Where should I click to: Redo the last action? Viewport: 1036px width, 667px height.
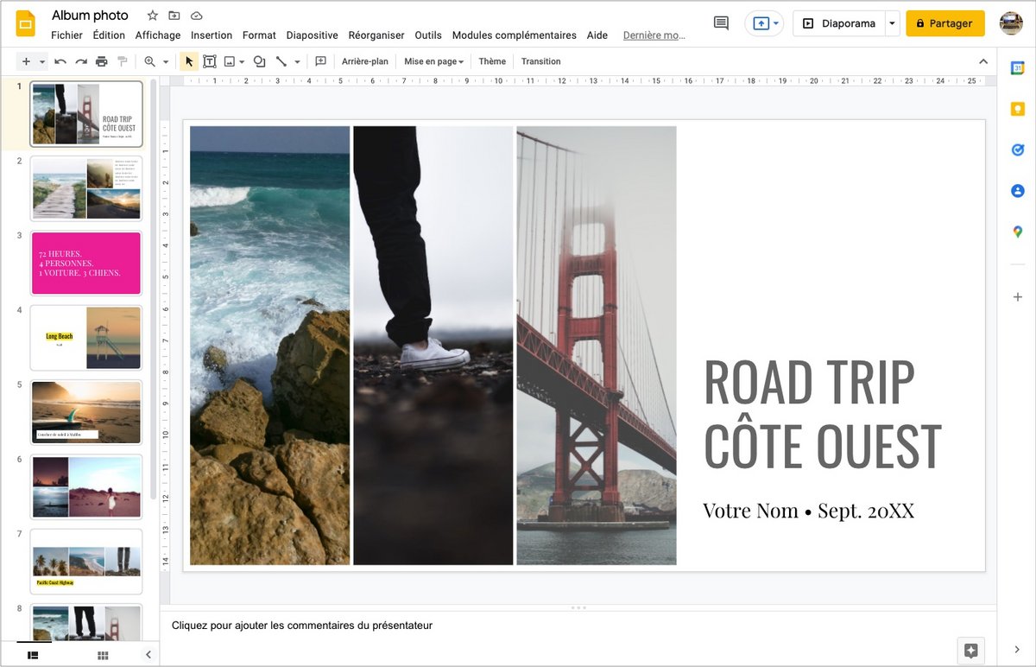coord(81,61)
